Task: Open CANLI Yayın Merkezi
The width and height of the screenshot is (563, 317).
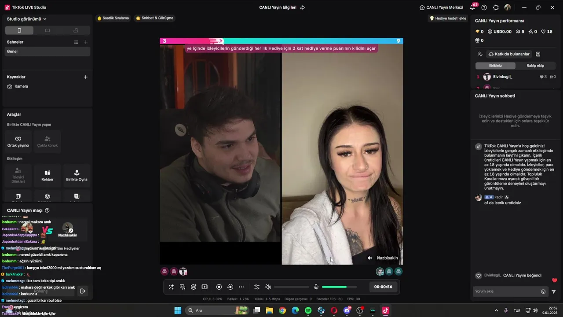Action: pos(441,7)
